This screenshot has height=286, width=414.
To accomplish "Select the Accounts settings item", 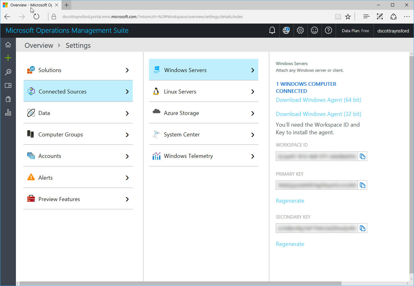I will (x=78, y=156).
